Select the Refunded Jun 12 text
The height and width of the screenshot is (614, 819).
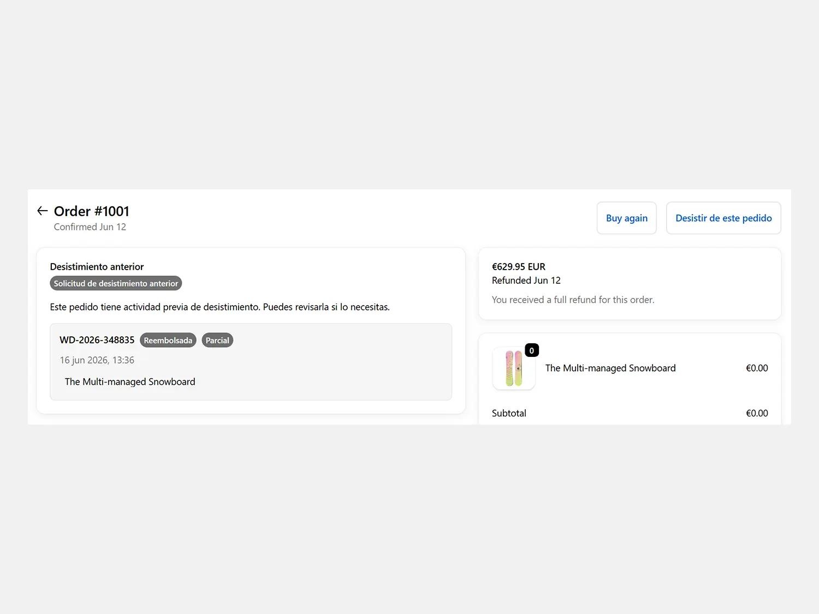(x=526, y=281)
